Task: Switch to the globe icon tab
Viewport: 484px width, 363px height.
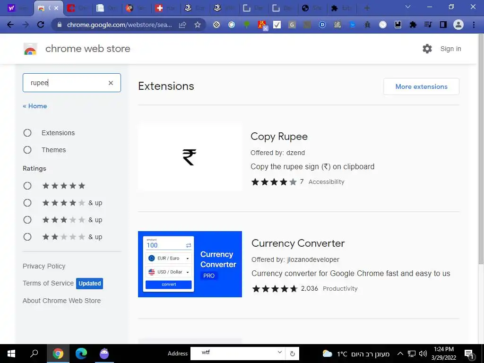Action: [x=312, y=9]
